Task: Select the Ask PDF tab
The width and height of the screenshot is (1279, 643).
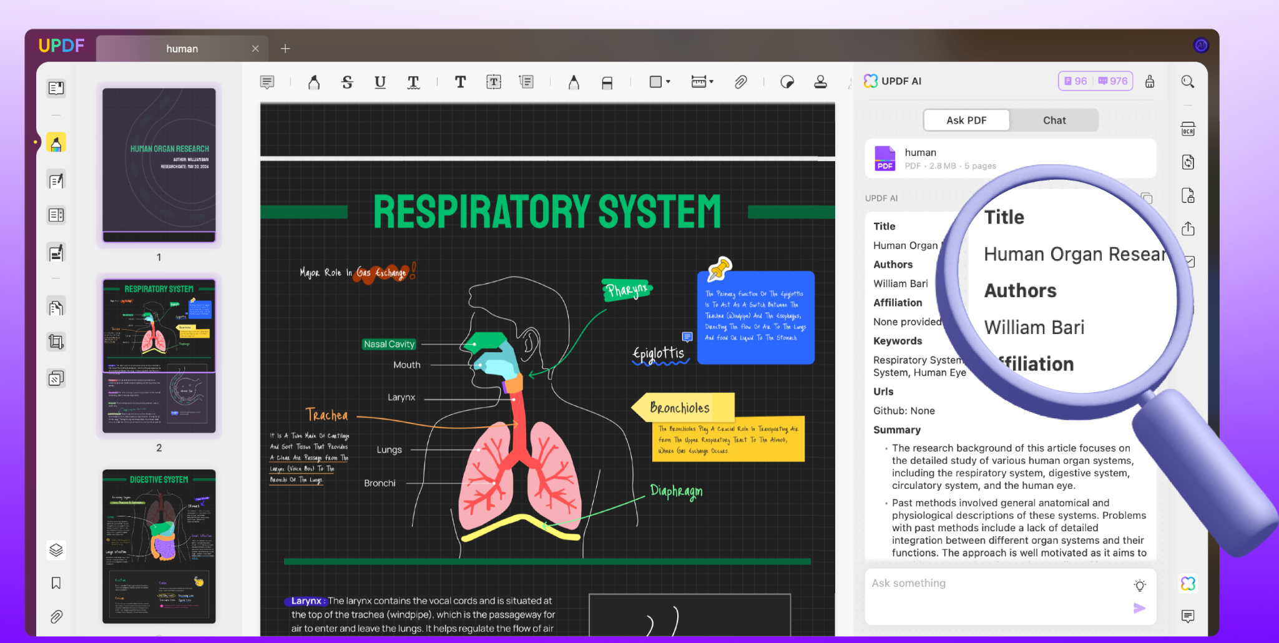Action: (x=966, y=120)
